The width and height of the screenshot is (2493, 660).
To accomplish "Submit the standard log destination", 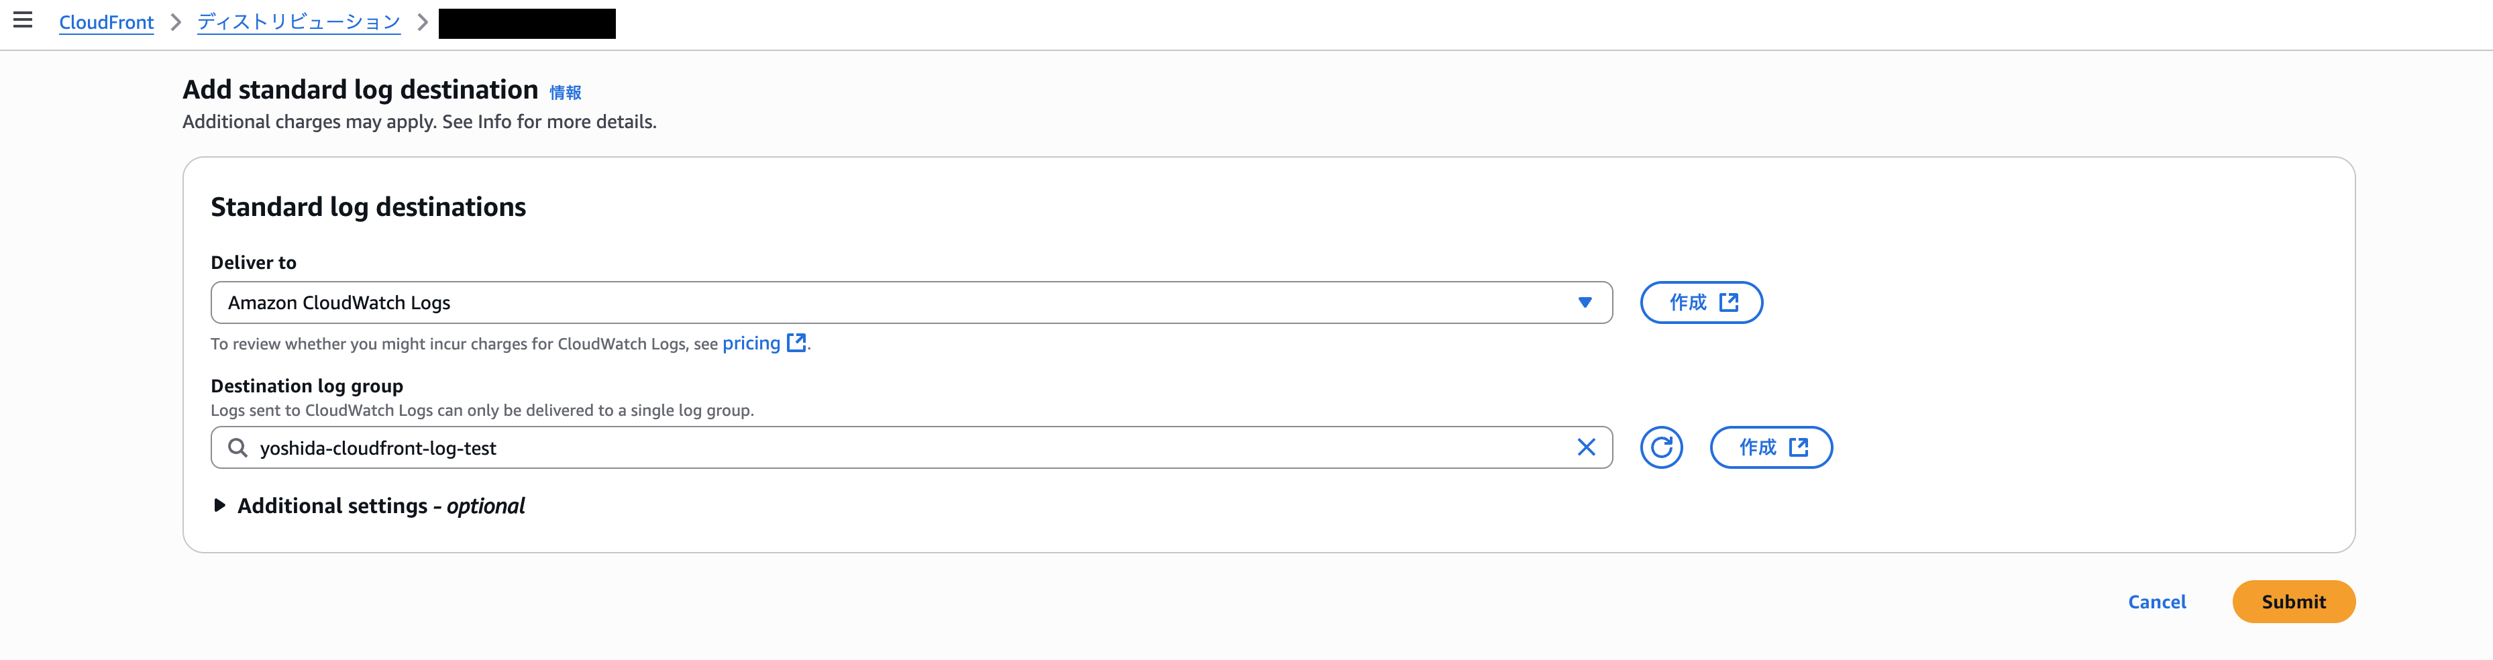I will pos(2292,602).
